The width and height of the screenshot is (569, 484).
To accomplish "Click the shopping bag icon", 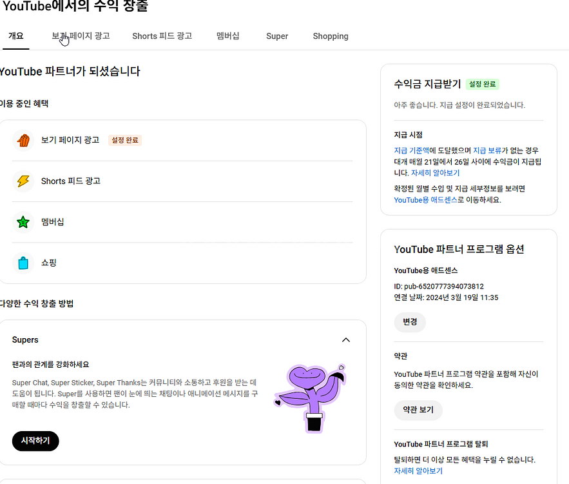I will pos(23,263).
